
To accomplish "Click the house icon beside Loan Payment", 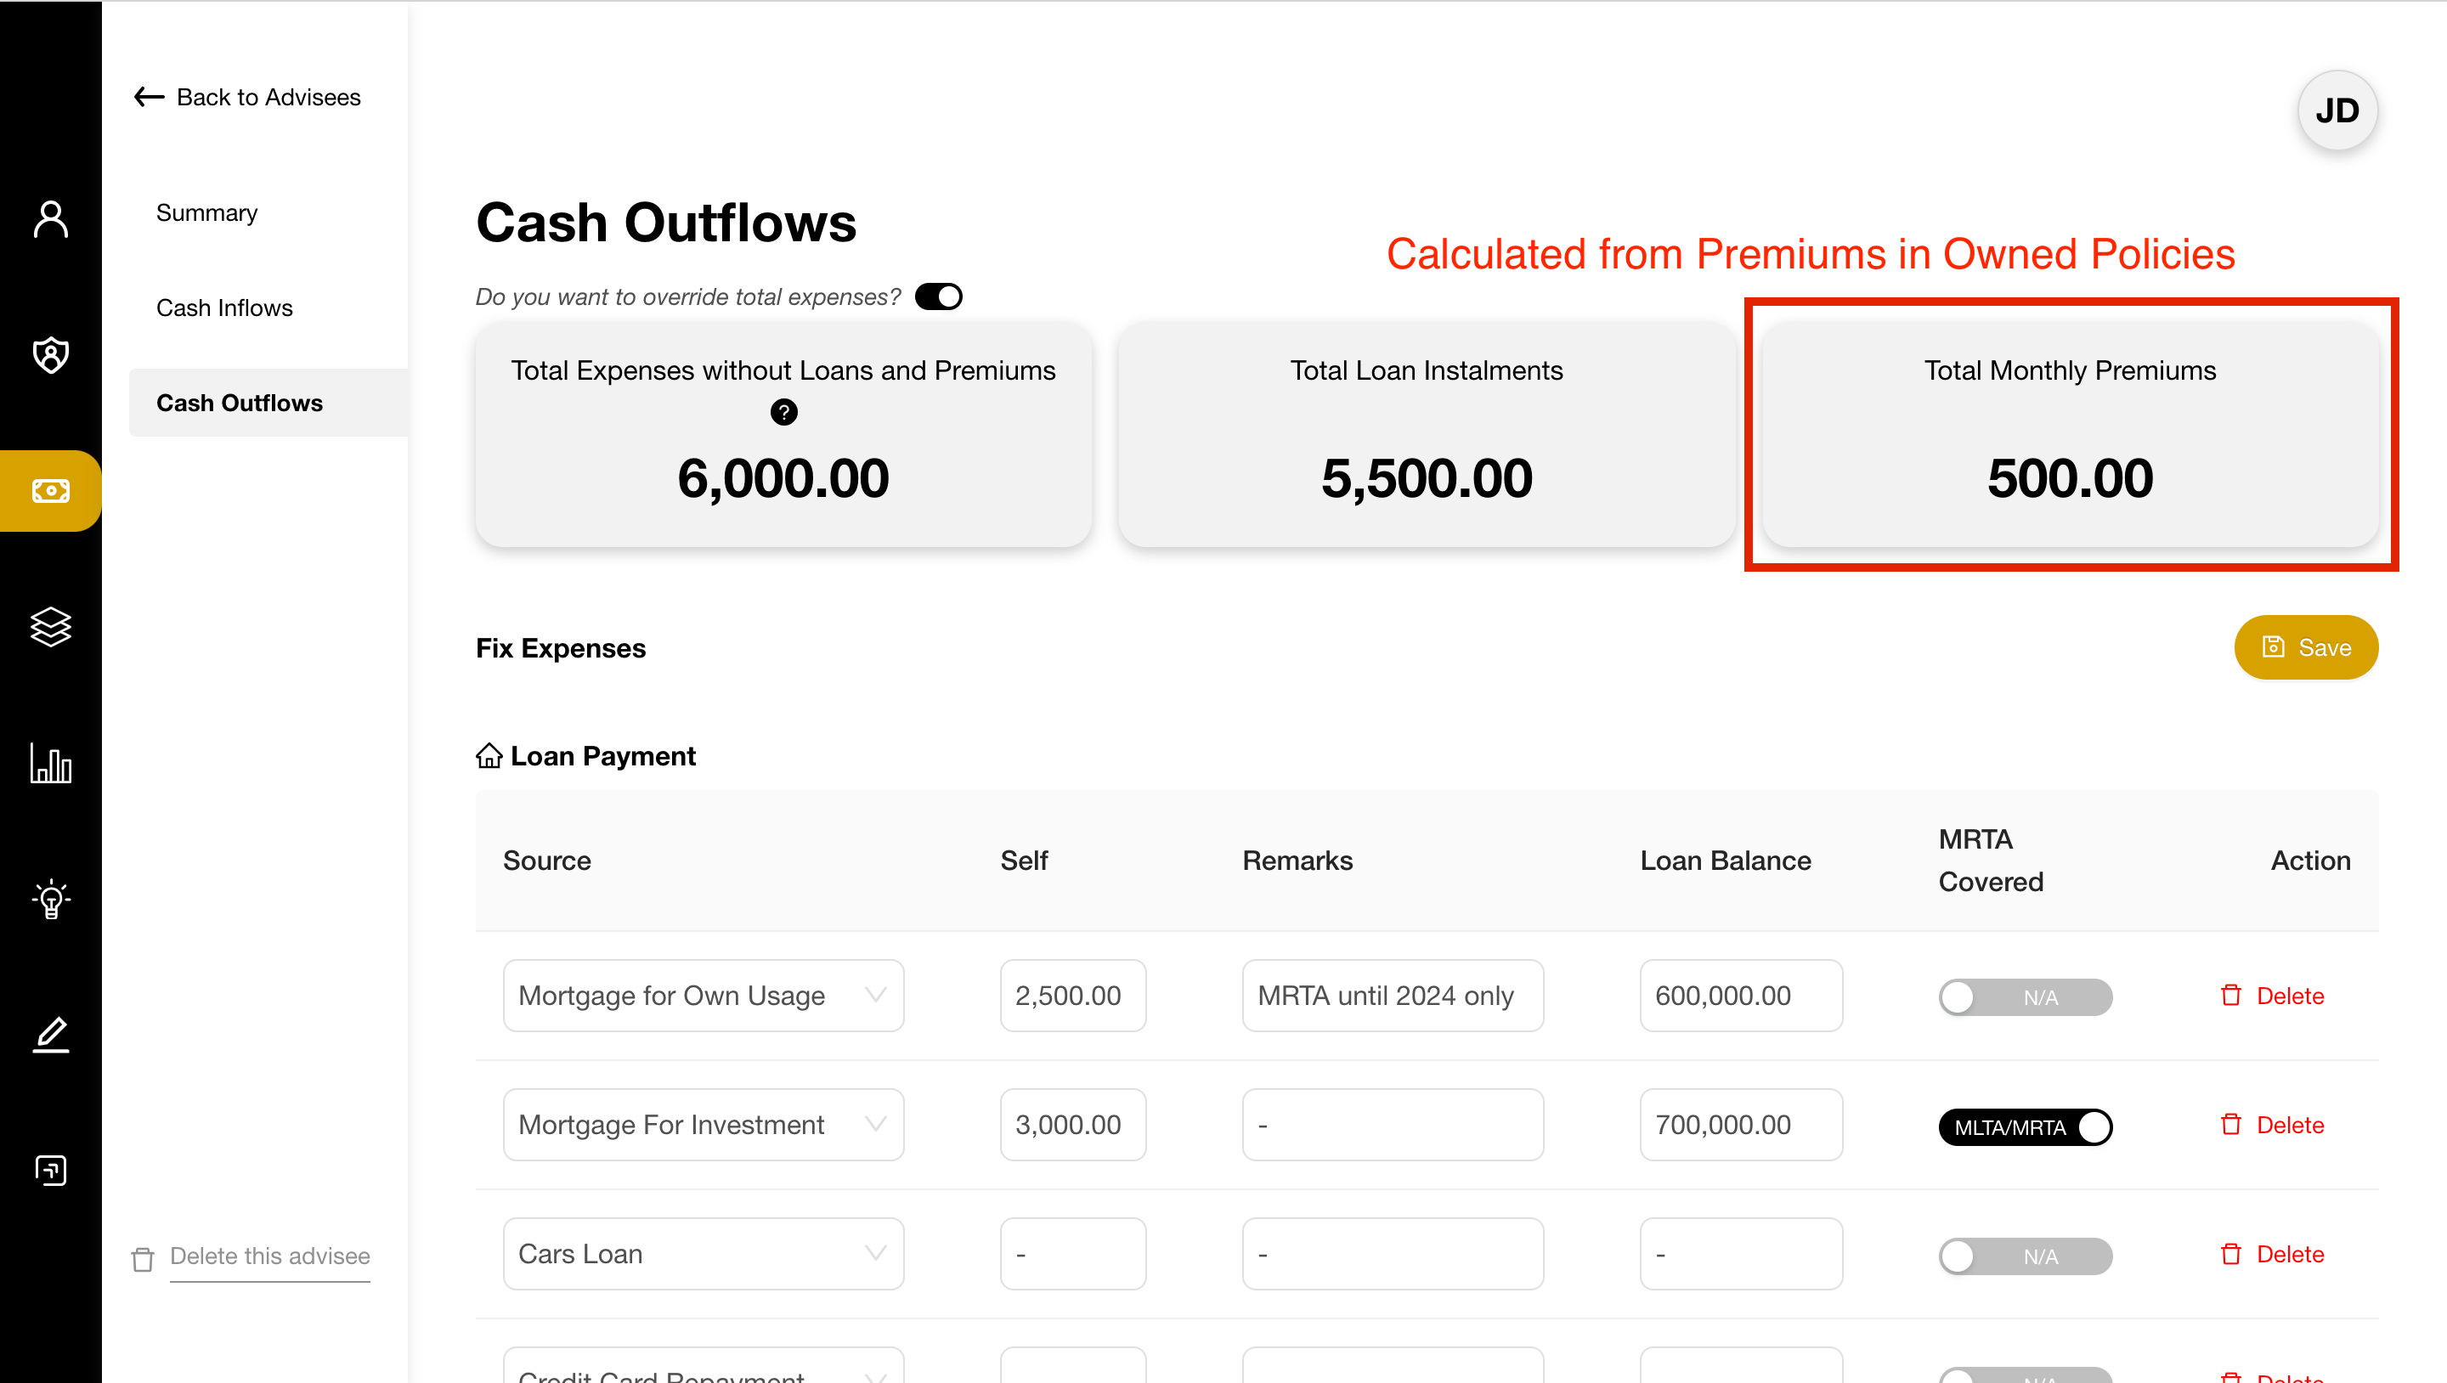I will [x=489, y=756].
